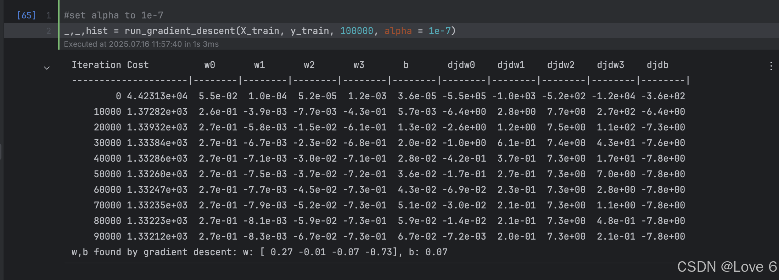Click iteration 80000 in the output table
Screen dimensions: 779x280
coord(107,221)
